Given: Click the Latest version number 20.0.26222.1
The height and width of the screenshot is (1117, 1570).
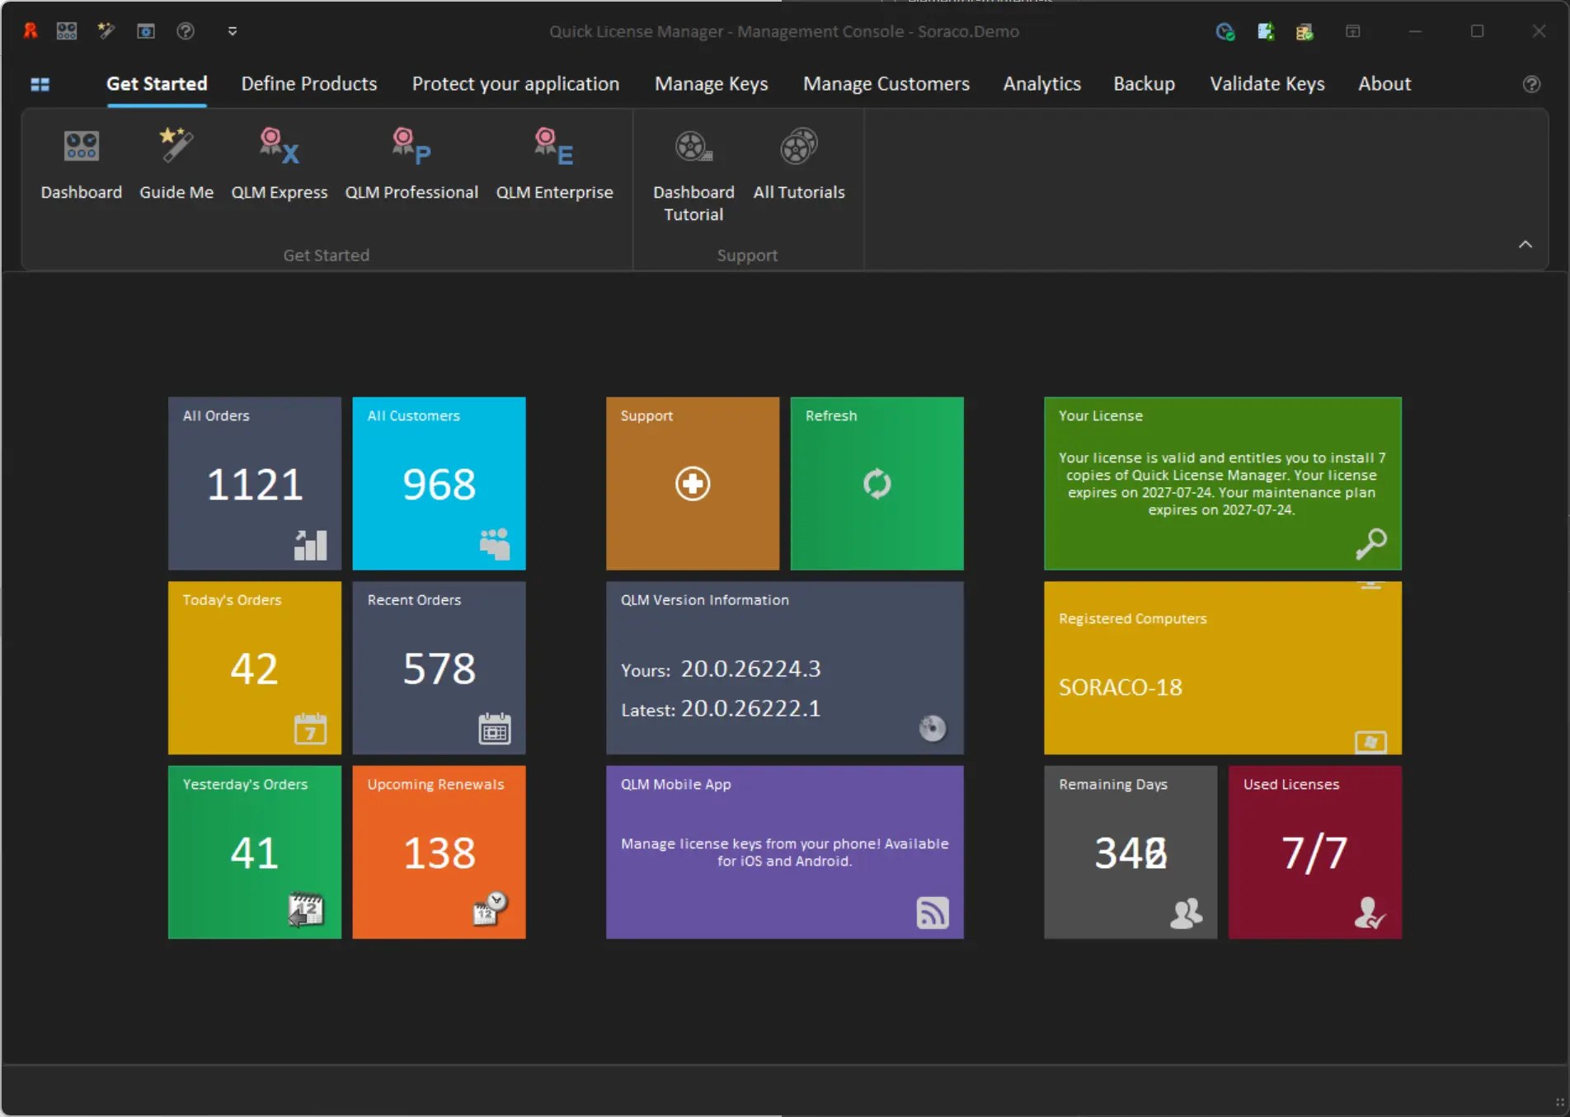Looking at the screenshot, I should [750, 708].
